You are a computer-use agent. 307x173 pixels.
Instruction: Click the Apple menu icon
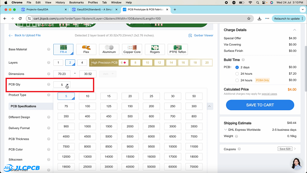6,3
